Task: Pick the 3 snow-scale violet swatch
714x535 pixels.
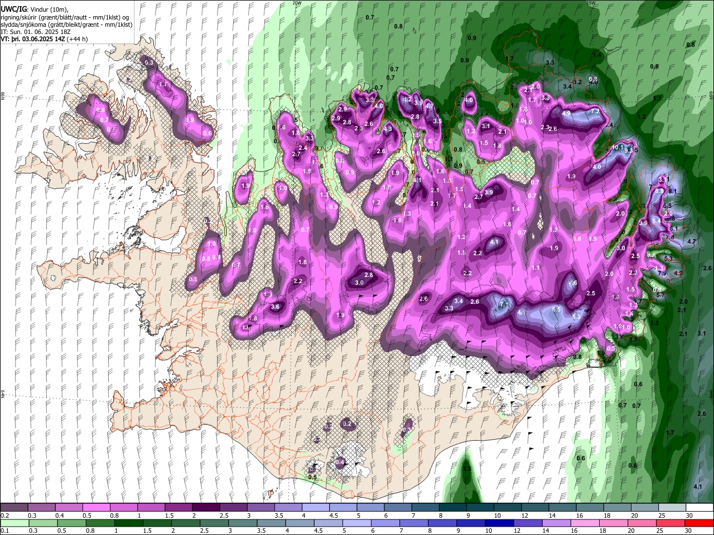Action: coord(260,508)
